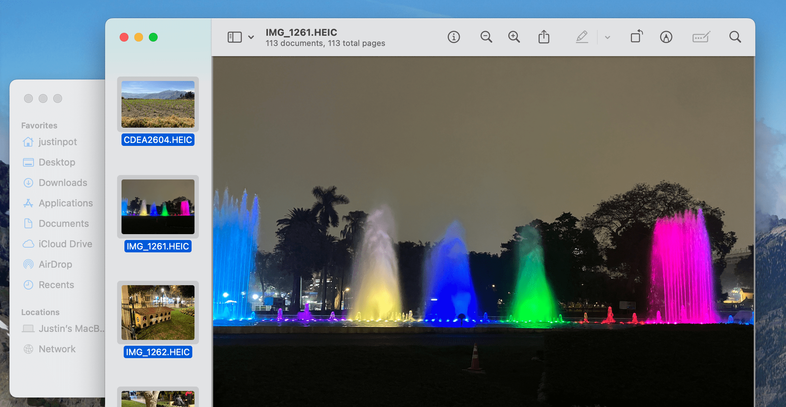Rotate the image left
786x407 pixels.
636,37
